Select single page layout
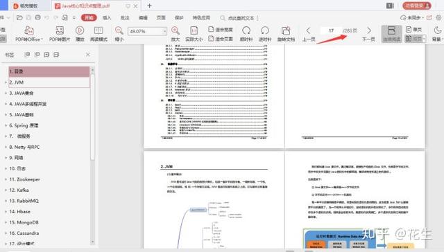 click(x=413, y=29)
